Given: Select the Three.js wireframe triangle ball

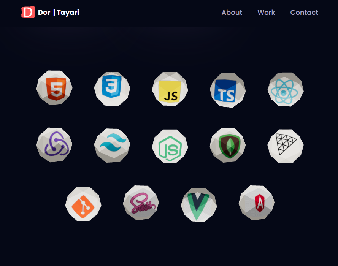Looking at the screenshot, I should pyautogui.click(x=286, y=146).
